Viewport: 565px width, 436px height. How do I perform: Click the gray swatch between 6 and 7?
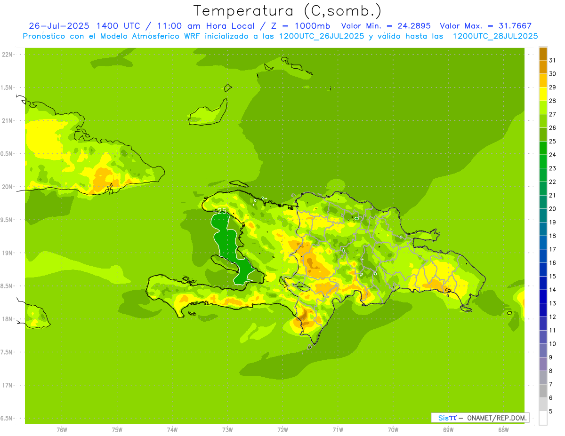pyautogui.click(x=543, y=391)
